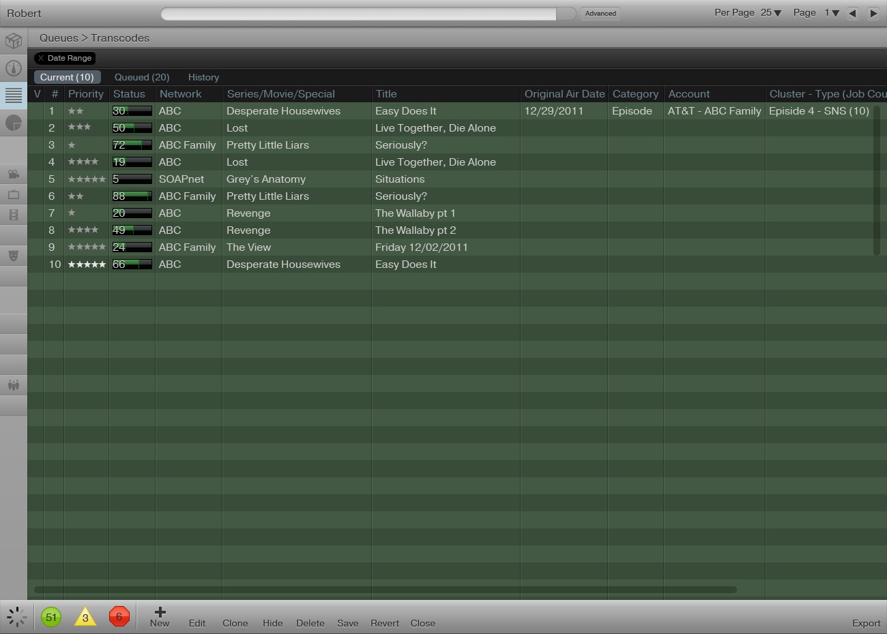Open the Per Page 25 dropdown

771,13
